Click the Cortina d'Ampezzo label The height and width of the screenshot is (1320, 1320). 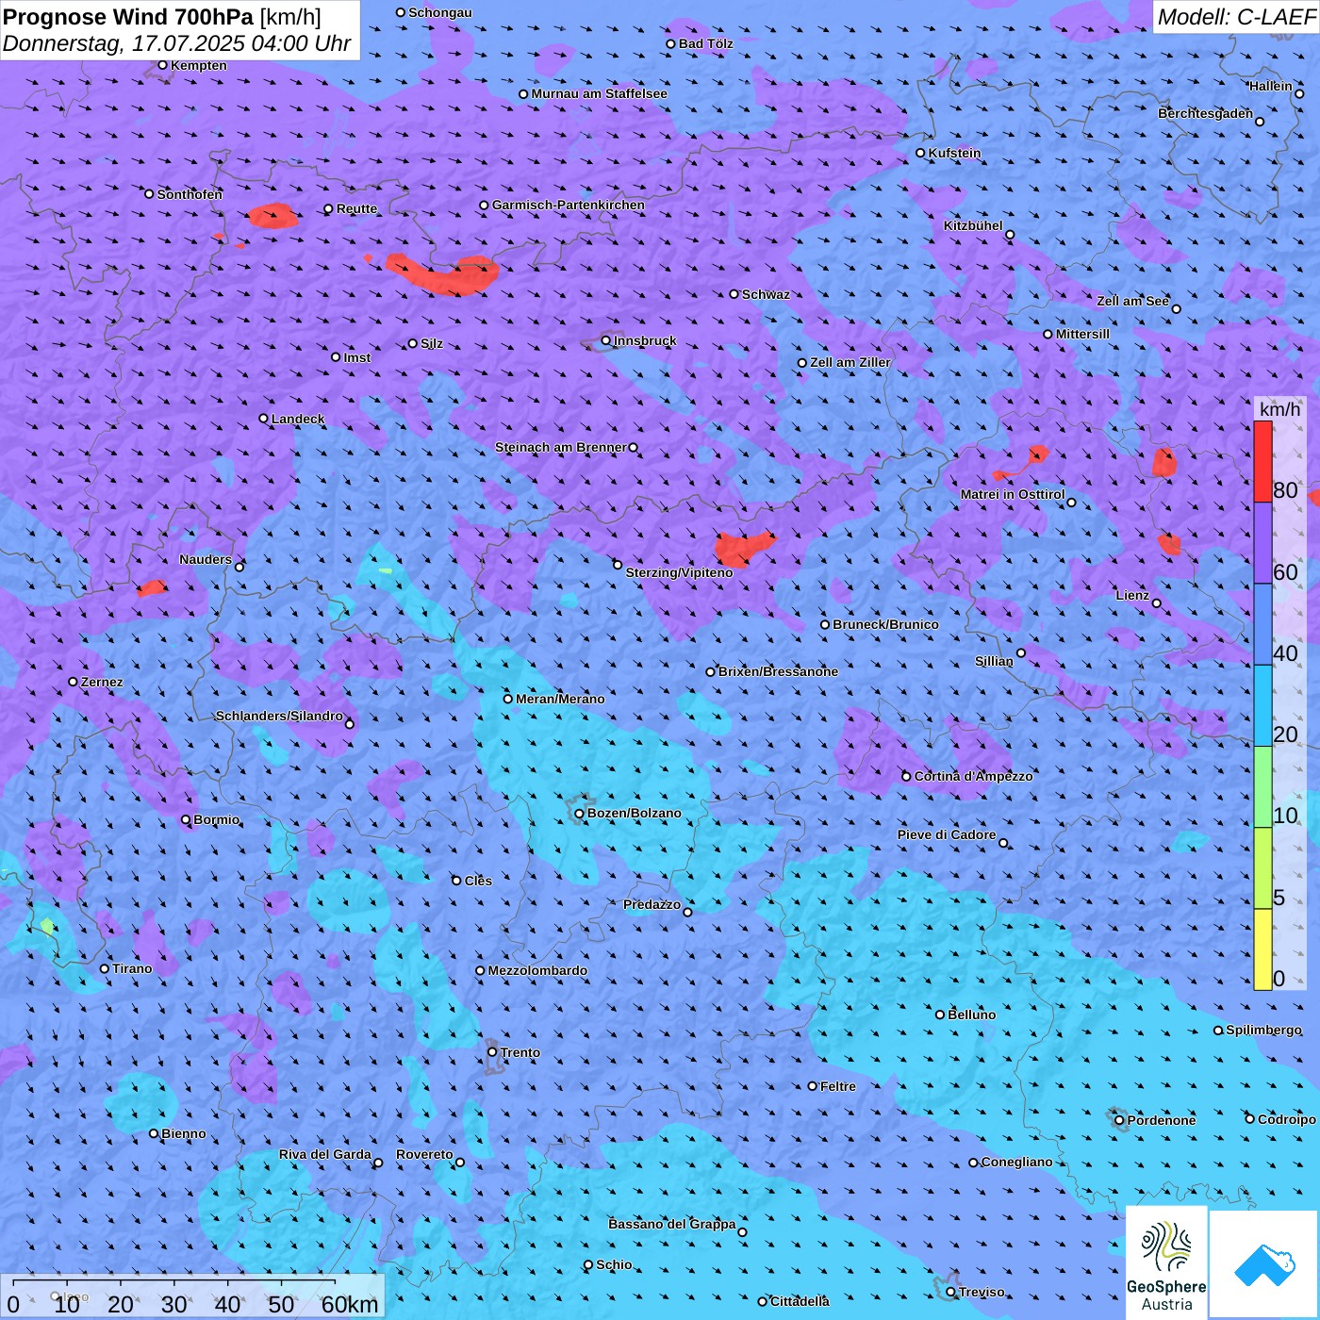click(x=973, y=776)
